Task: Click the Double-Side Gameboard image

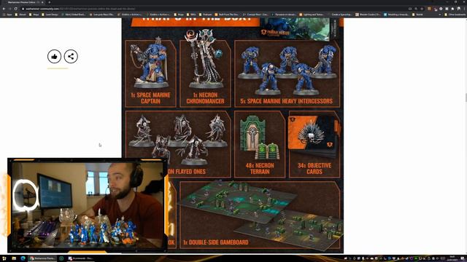Action: pyautogui.click(x=260, y=215)
